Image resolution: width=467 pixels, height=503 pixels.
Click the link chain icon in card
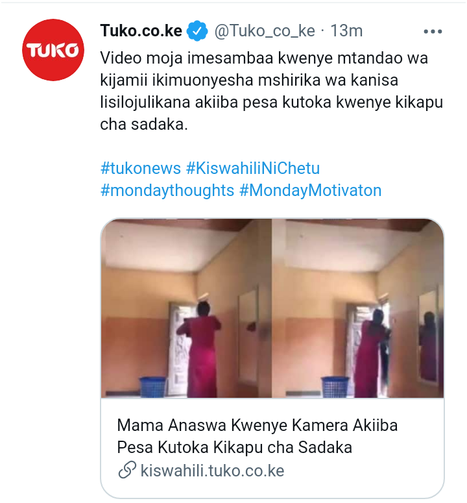pos(127,471)
